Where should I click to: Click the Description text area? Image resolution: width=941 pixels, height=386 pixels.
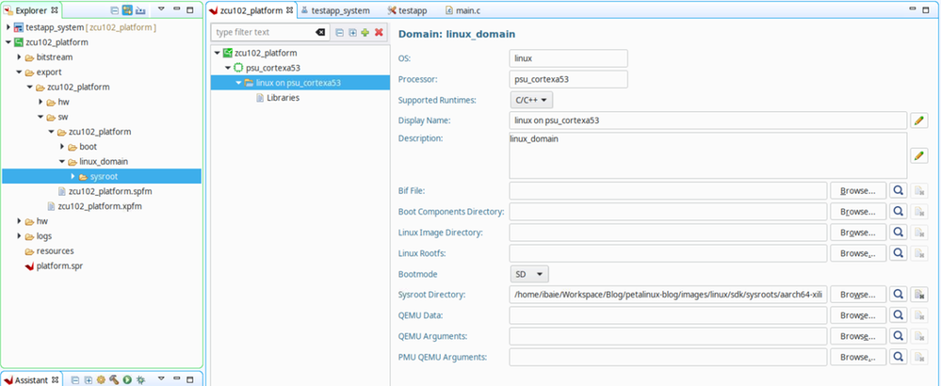pyautogui.click(x=706, y=155)
